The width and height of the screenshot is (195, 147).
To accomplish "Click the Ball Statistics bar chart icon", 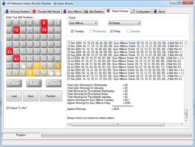I will click(86, 11).
